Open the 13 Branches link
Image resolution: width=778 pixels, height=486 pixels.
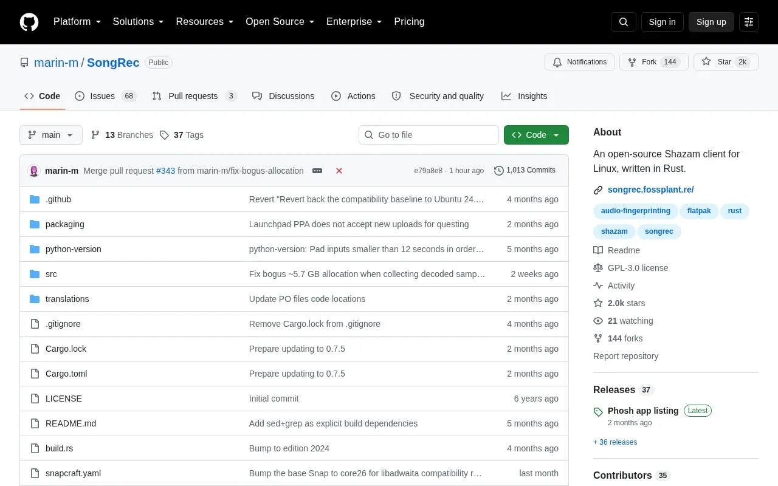122,135
